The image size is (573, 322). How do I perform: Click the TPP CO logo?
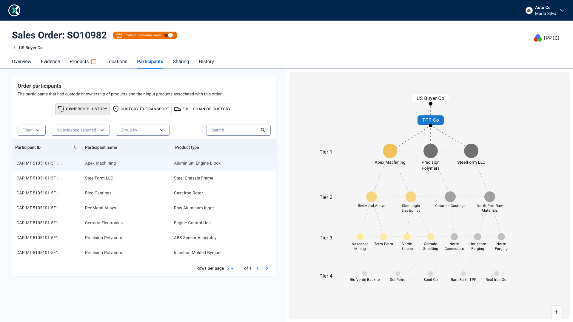click(x=546, y=38)
